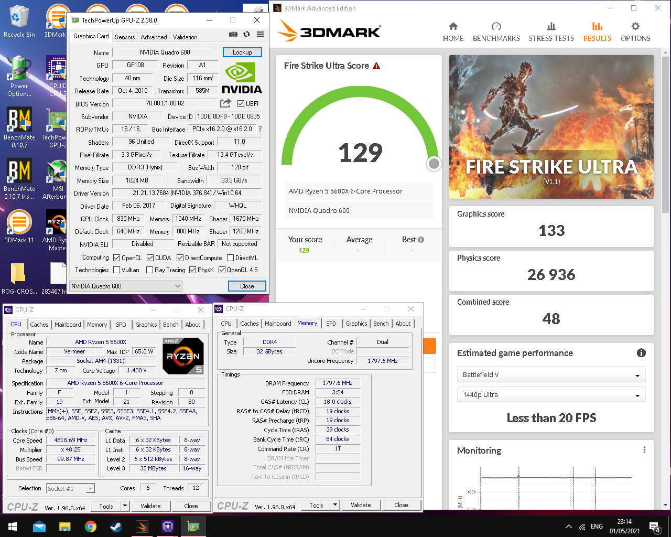The width and height of the screenshot is (671, 537).
Task: Open the 3DMark HOME section
Action: click(x=453, y=32)
